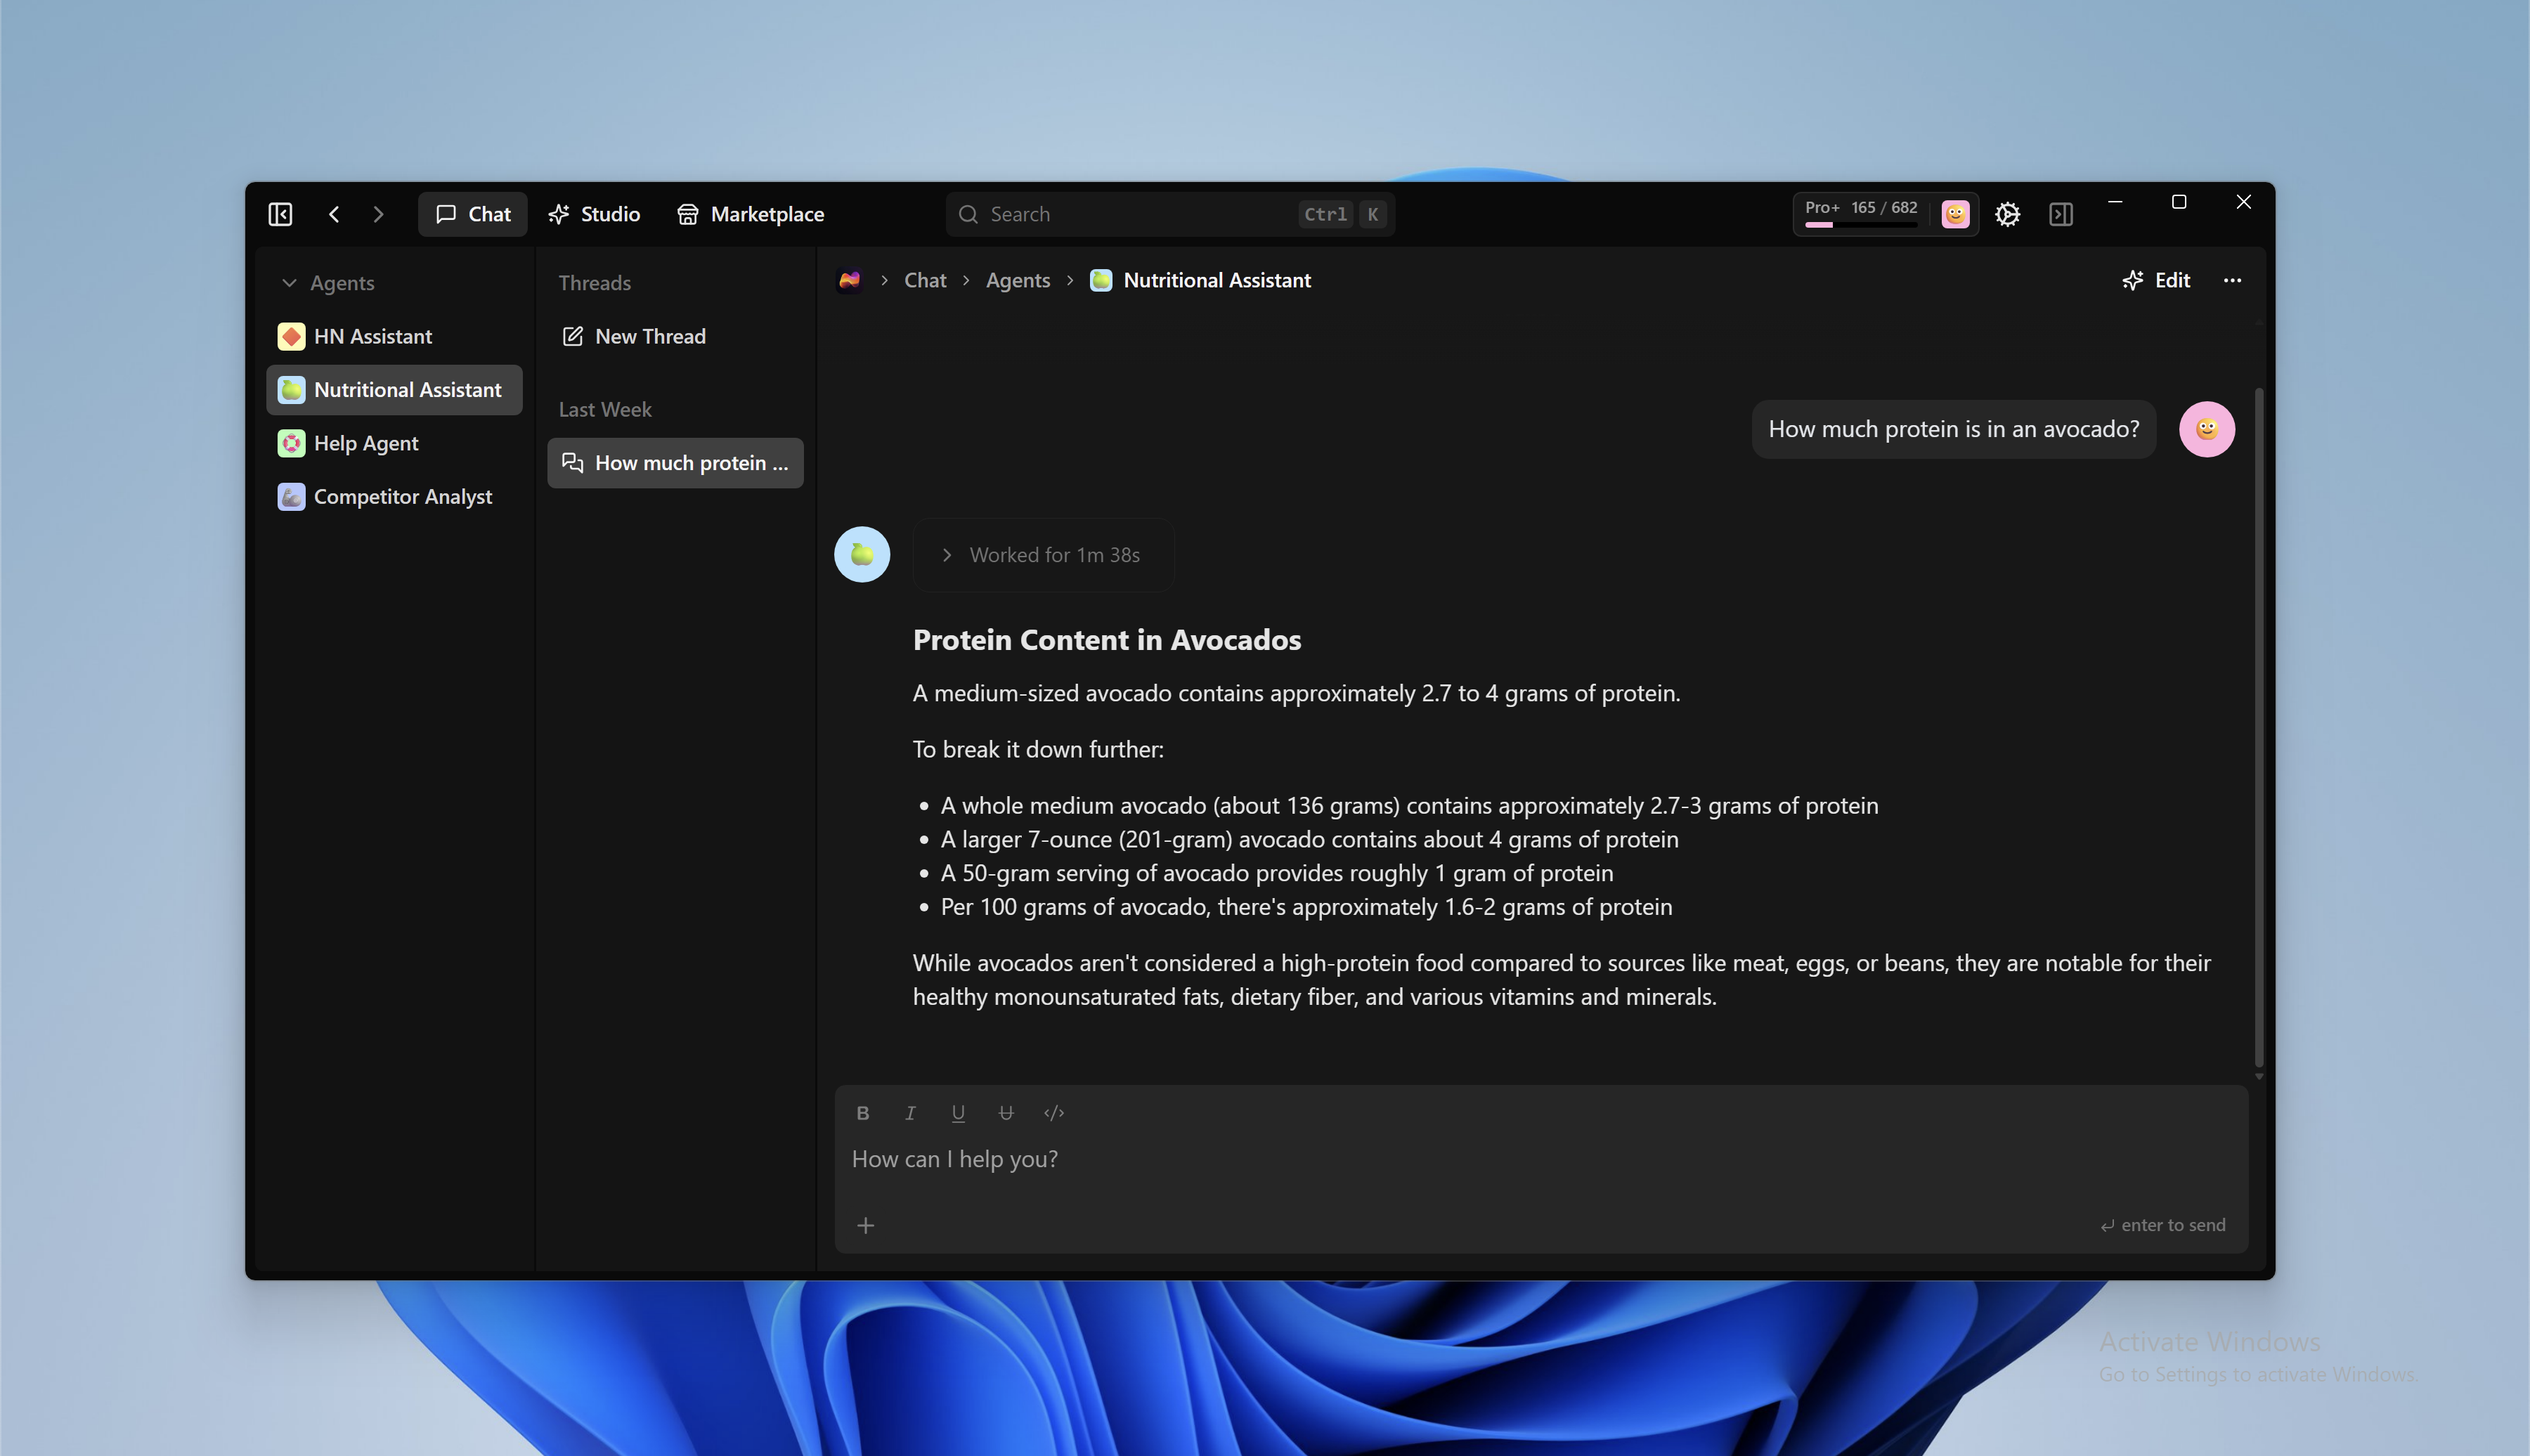Toggle the right side panel icon
The width and height of the screenshot is (2530, 1456).
(x=2060, y=214)
